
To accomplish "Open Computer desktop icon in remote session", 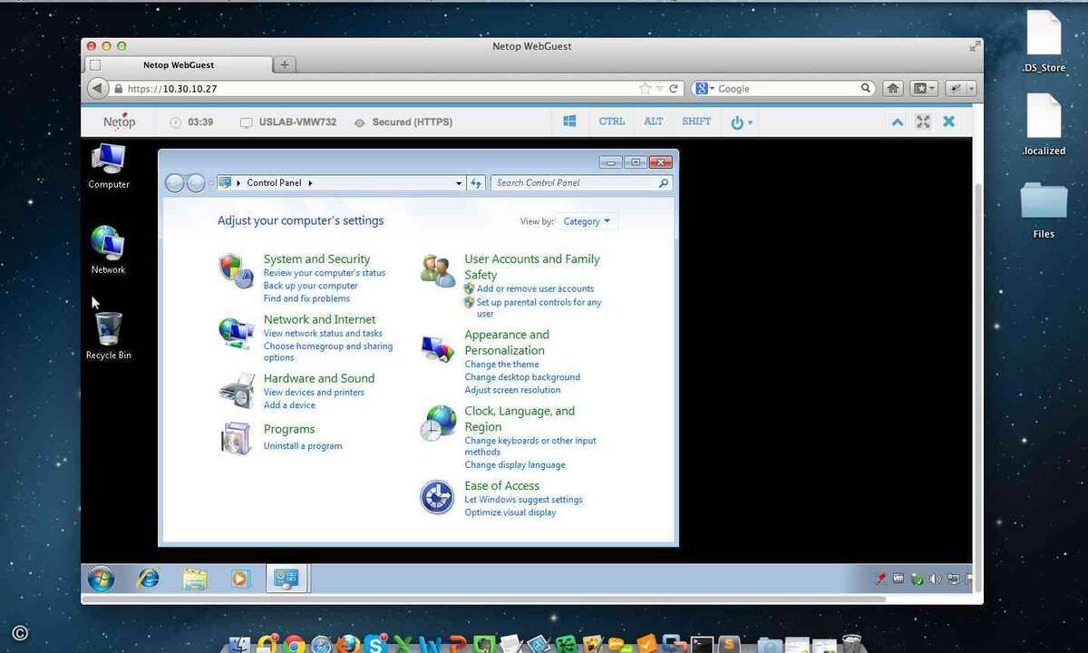I will (x=109, y=166).
